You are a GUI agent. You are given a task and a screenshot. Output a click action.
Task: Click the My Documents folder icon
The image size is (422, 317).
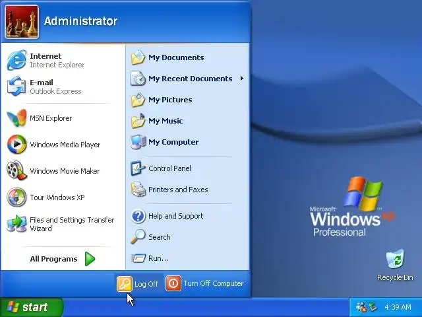tap(138, 57)
